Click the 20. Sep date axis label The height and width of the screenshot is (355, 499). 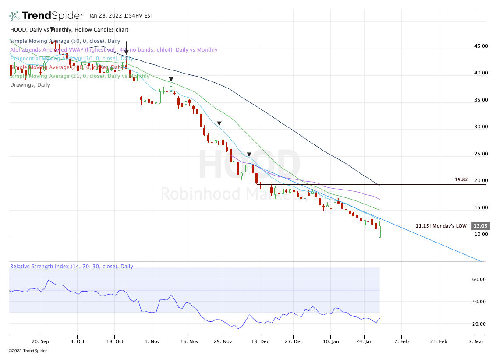40,341
